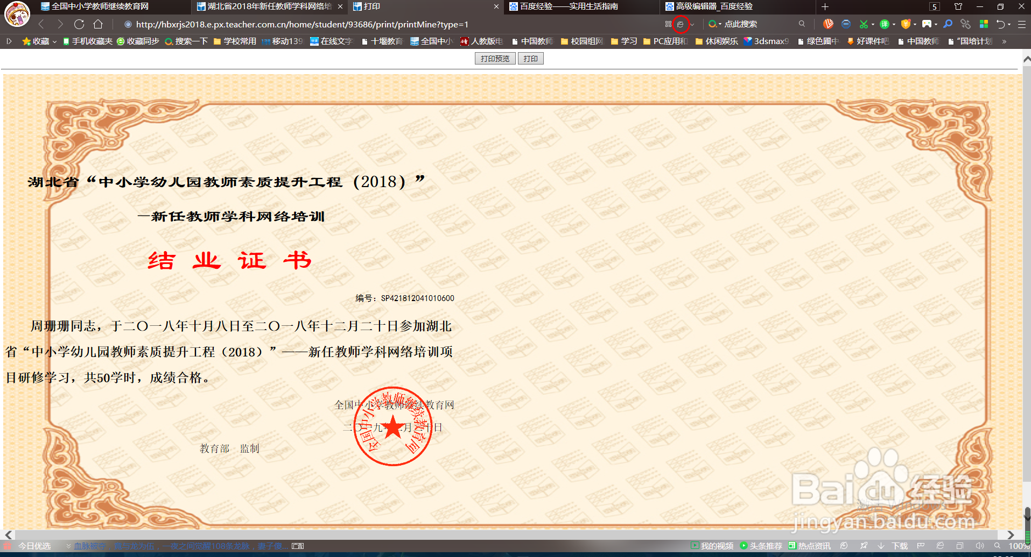Click 收藏同步 bookmark sync
Screen dimensions: 1031x557
coord(138,41)
